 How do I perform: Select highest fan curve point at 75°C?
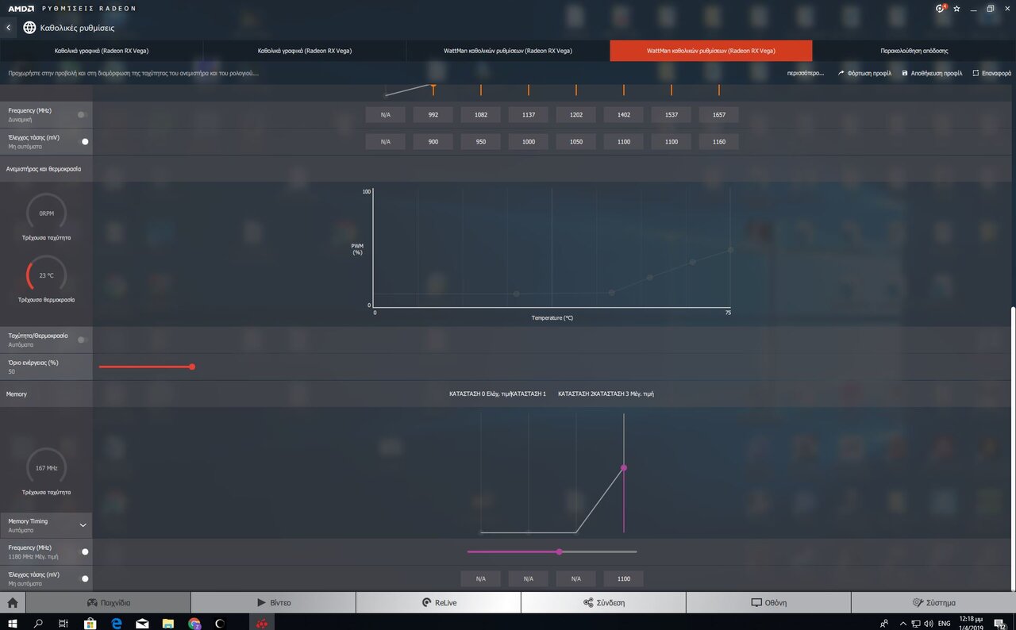730,250
